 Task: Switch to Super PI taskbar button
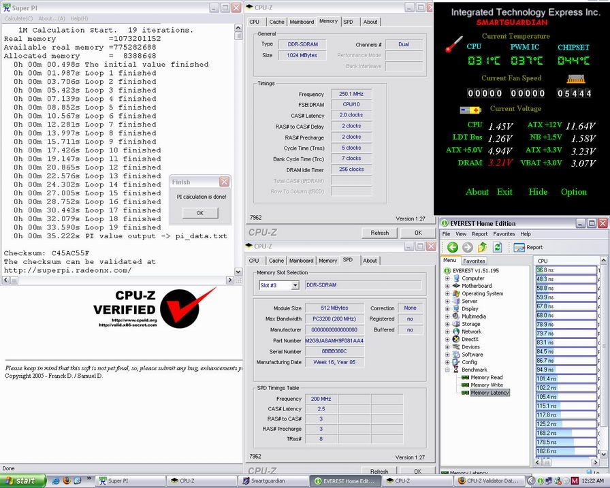(130, 481)
